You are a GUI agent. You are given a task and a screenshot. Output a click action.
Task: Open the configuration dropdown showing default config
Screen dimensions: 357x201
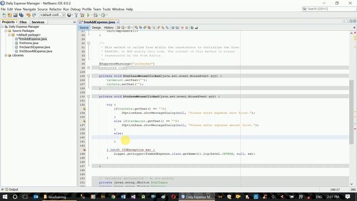[x=52, y=15]
